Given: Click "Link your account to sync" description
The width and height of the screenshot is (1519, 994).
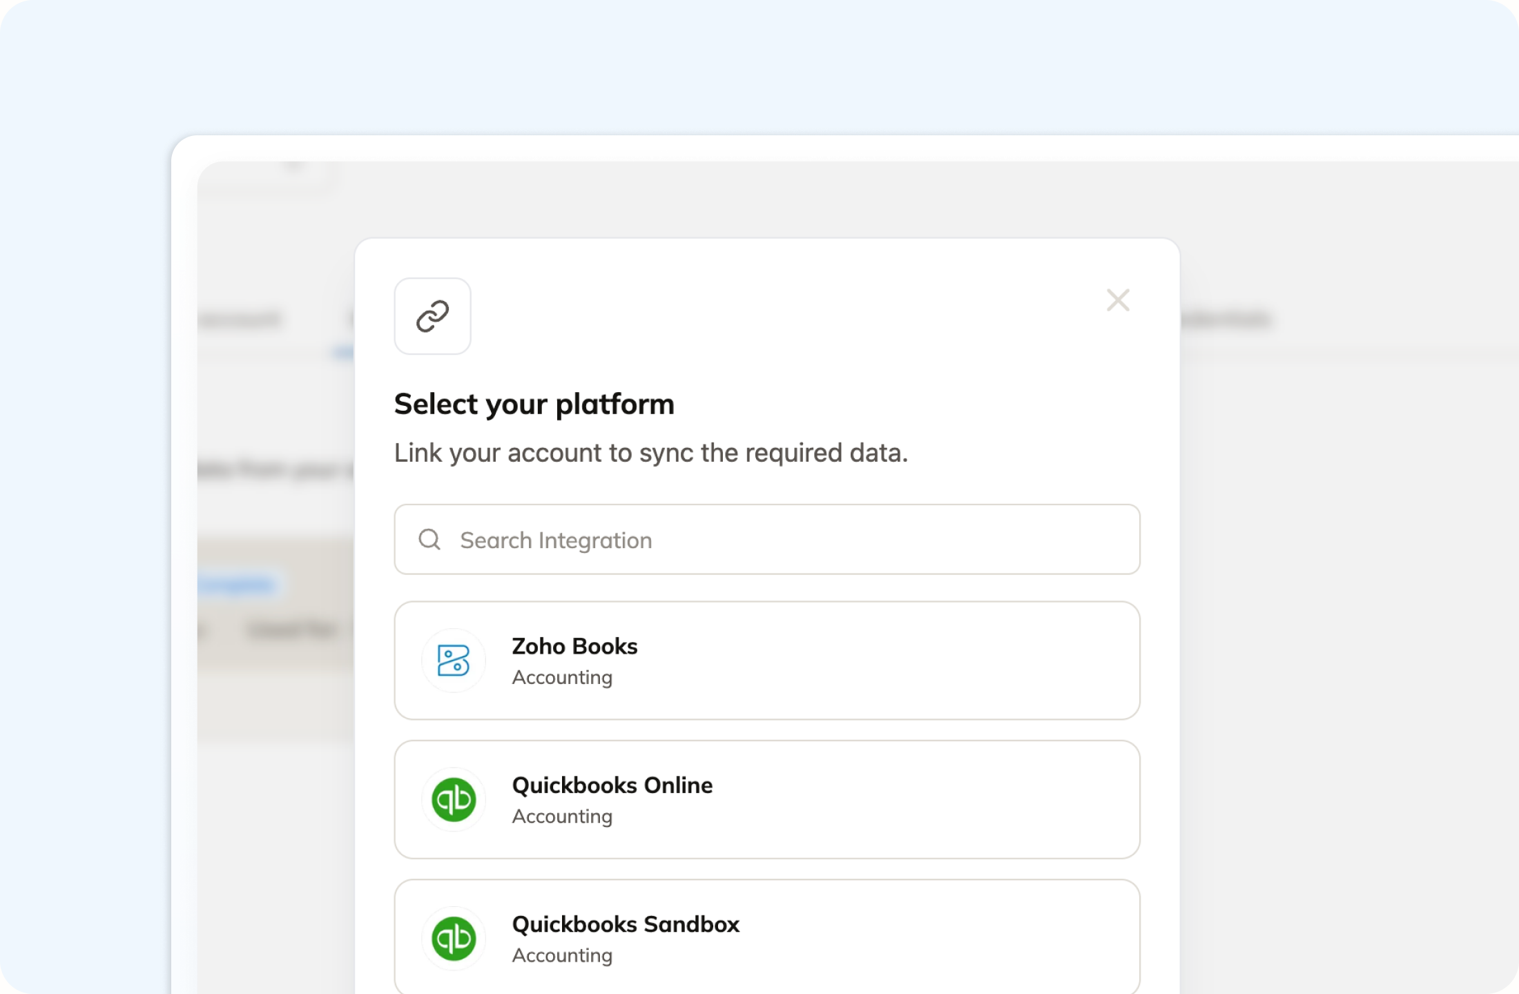Looking at the screenshot, I should (x=651, y=454).
